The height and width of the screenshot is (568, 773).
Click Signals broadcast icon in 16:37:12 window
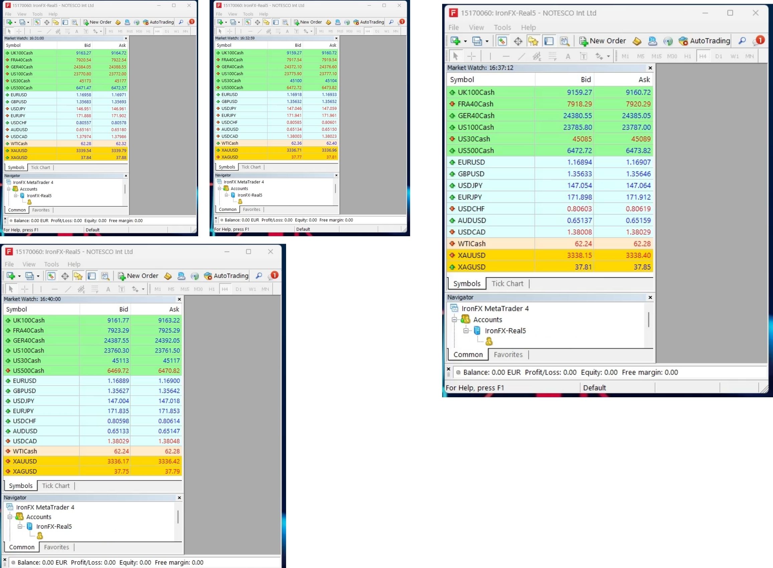click(x=668, y=41)
